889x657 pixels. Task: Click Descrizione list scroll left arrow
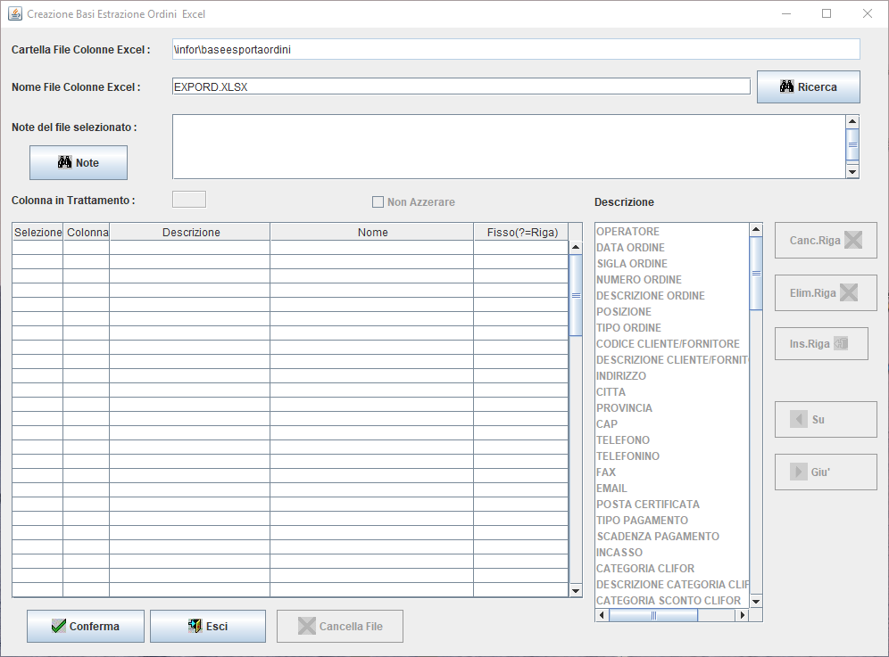602,615
